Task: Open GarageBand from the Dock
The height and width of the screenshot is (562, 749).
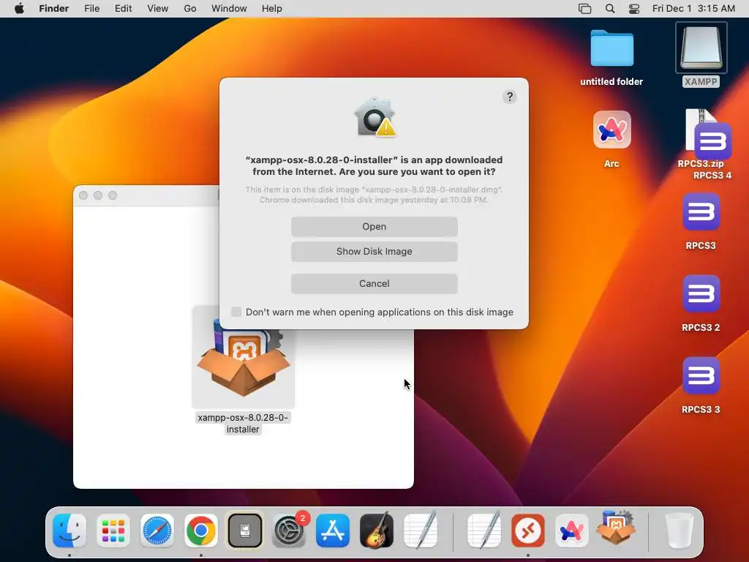Action: 377,531
